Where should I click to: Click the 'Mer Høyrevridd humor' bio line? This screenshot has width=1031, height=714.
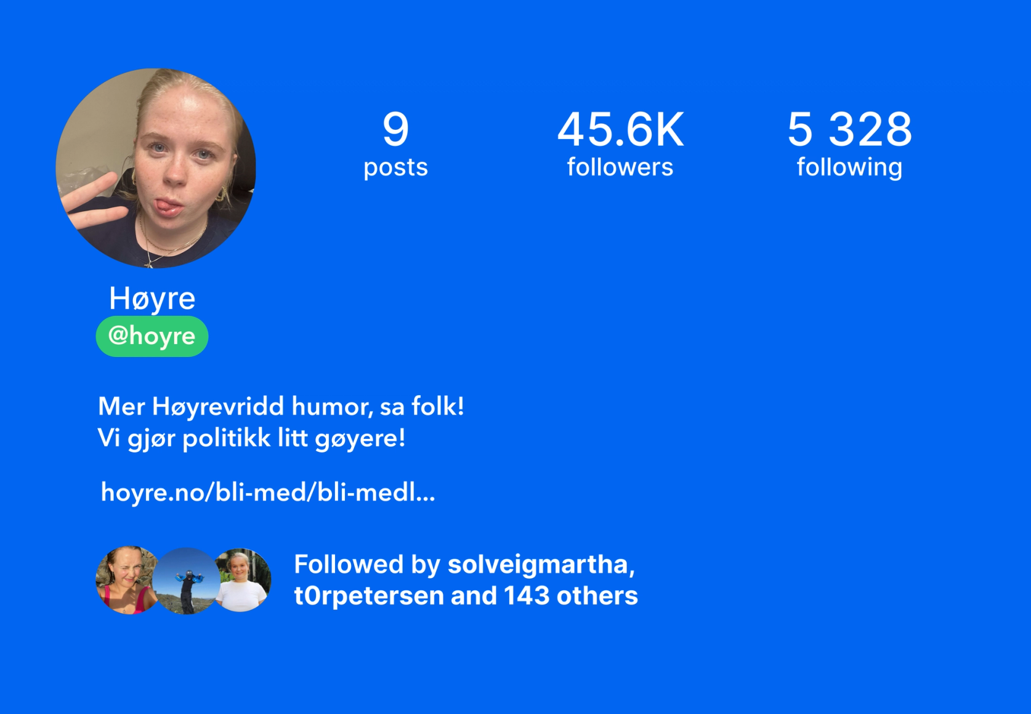tap(281, 407)
